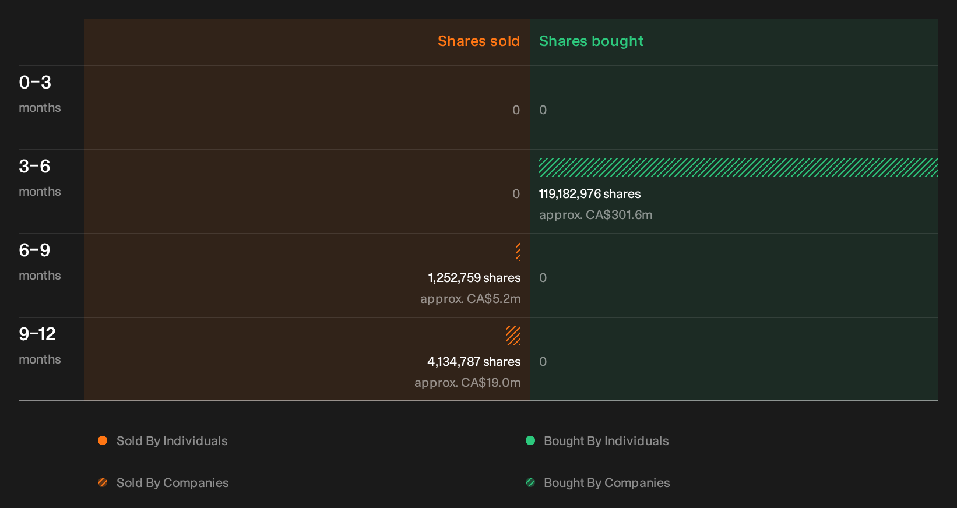The image size is (957, 508).
Task: Click the 9-12 months shares bought zero
Action: [x=543, y=362]
